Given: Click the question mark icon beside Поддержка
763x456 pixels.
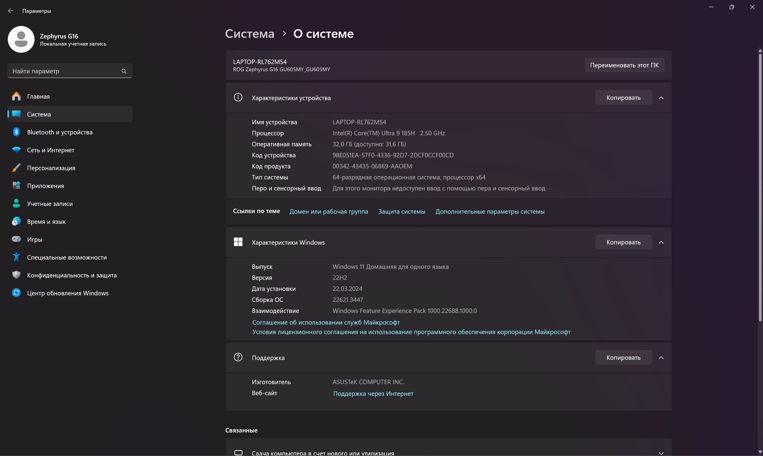Looking at the screenshot, I should 238,357.
